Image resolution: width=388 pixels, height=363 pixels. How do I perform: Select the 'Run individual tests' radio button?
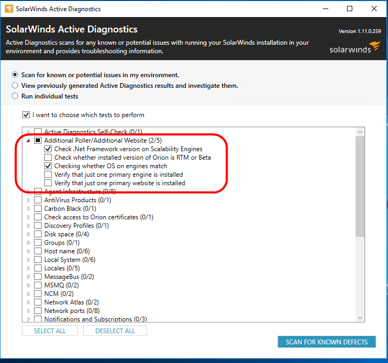pos(15,96)
